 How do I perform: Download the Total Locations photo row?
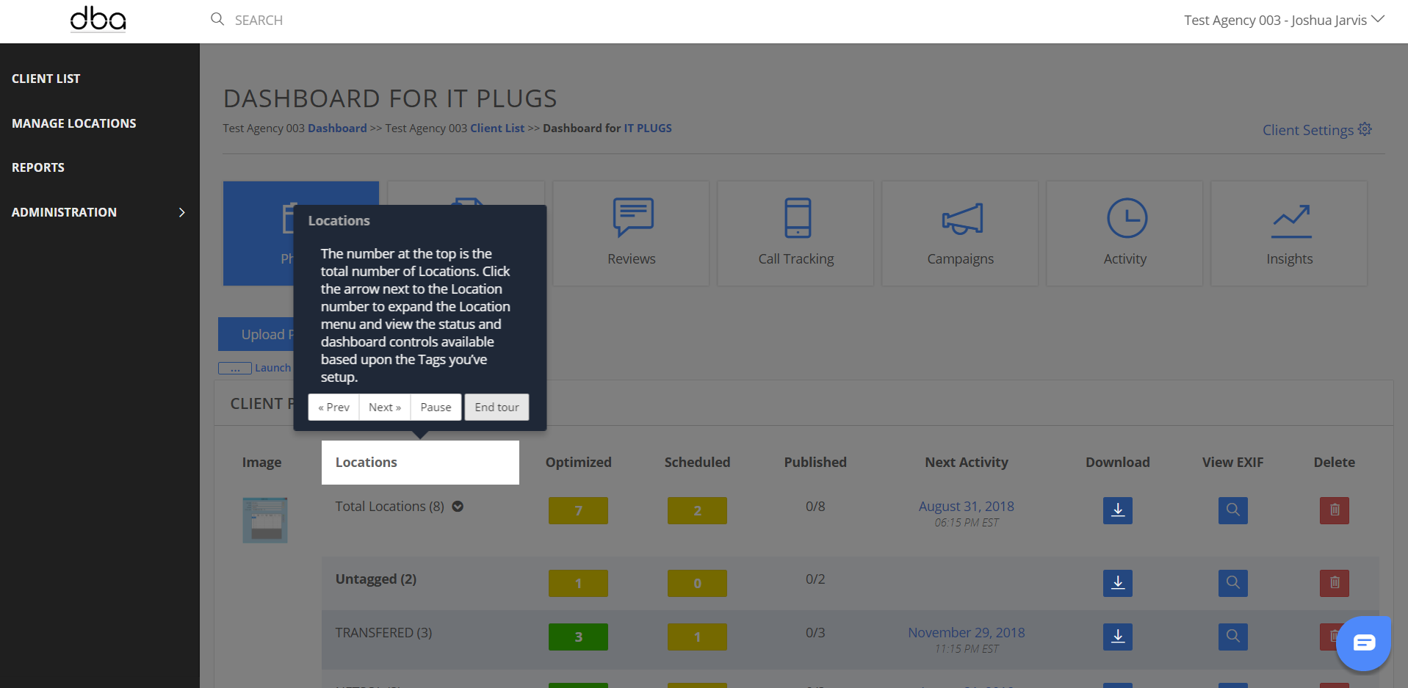click(1117, 510)
